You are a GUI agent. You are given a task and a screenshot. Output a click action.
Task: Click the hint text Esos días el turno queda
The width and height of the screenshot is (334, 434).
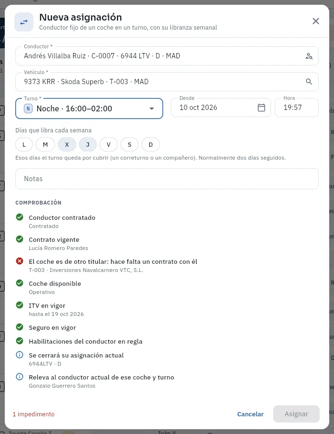coord(151,158)
